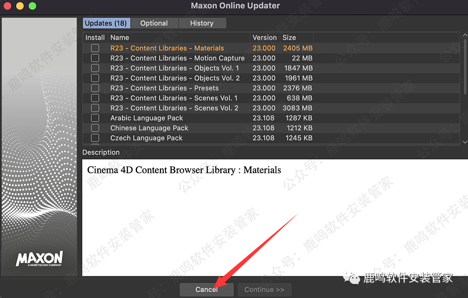Switch to the Optional tab
468x298 pixels.
click(x=154, y=23)
